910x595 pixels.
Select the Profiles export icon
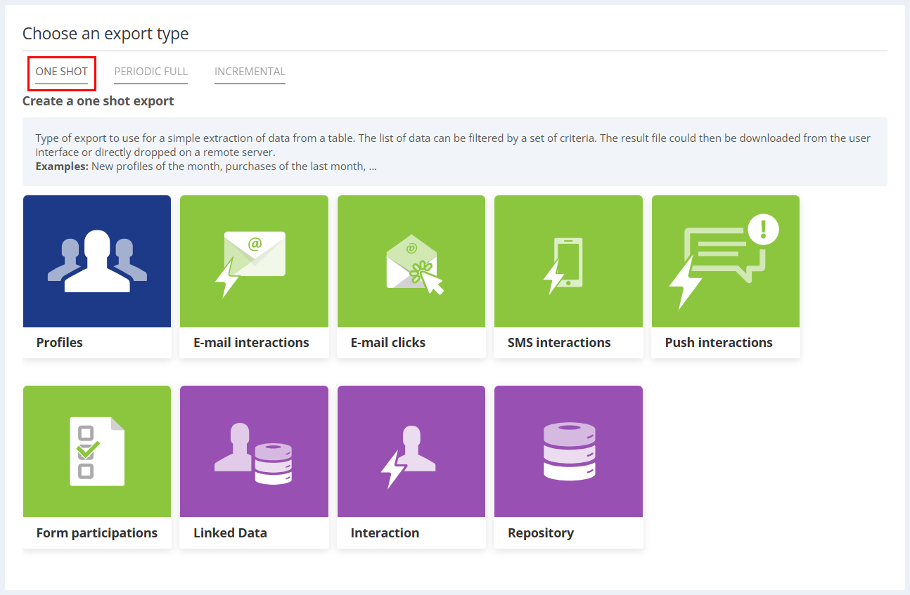97,261
